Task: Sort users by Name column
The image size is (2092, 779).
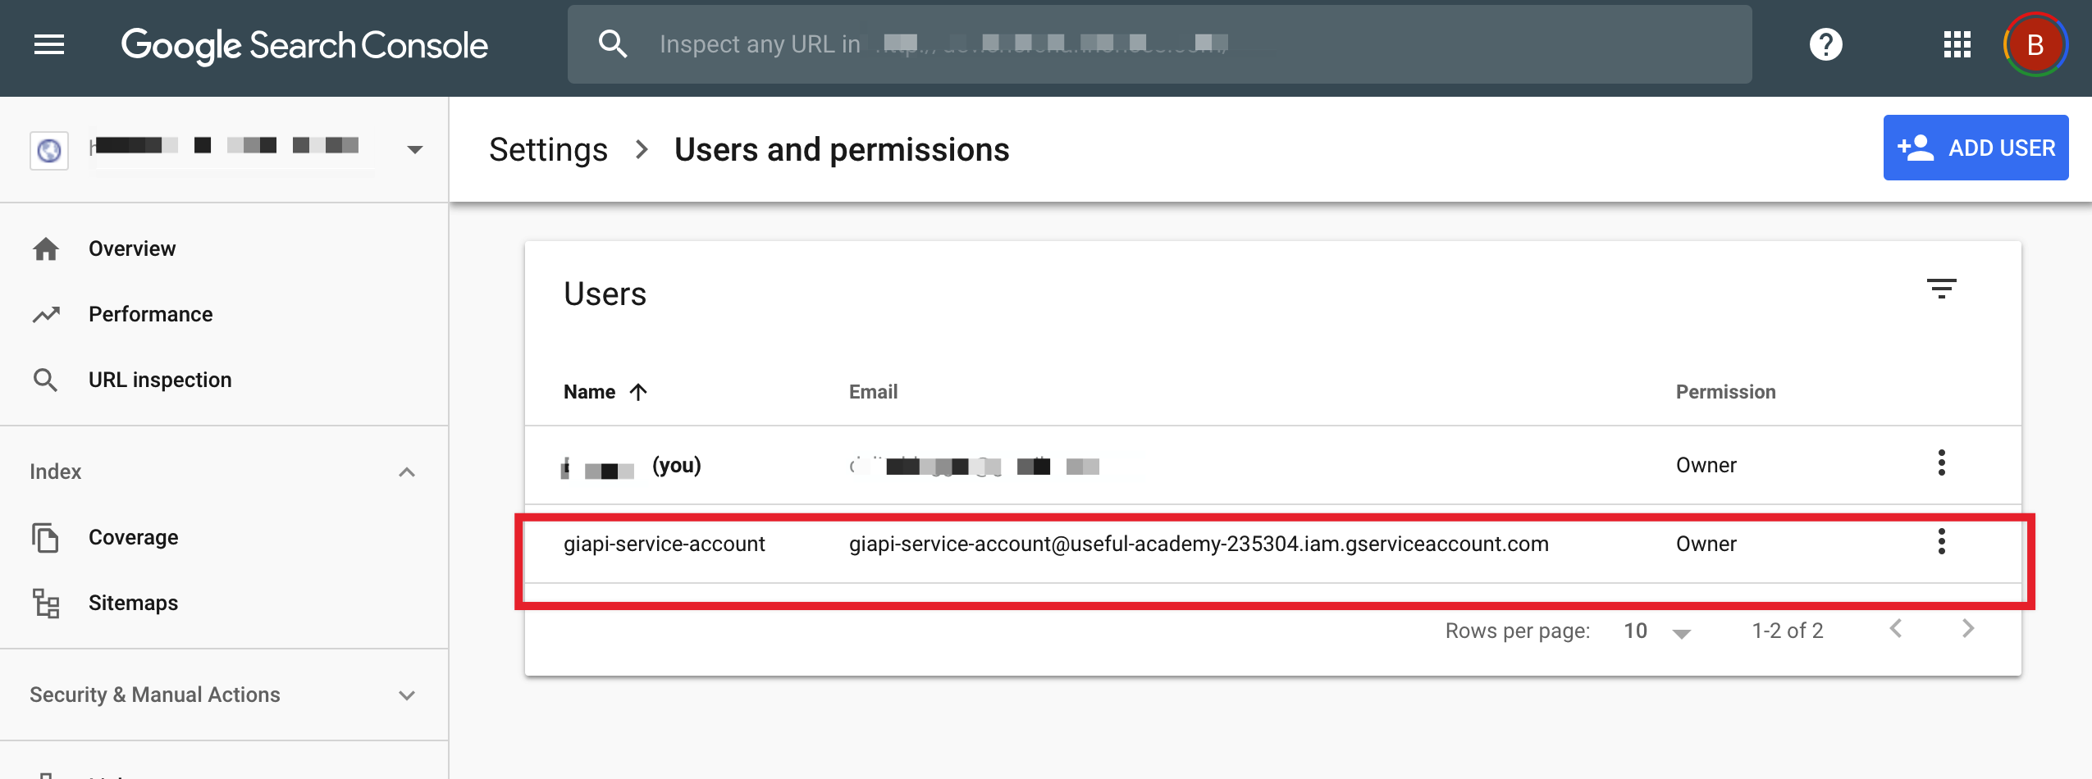Action: click(x=589, y=392)
